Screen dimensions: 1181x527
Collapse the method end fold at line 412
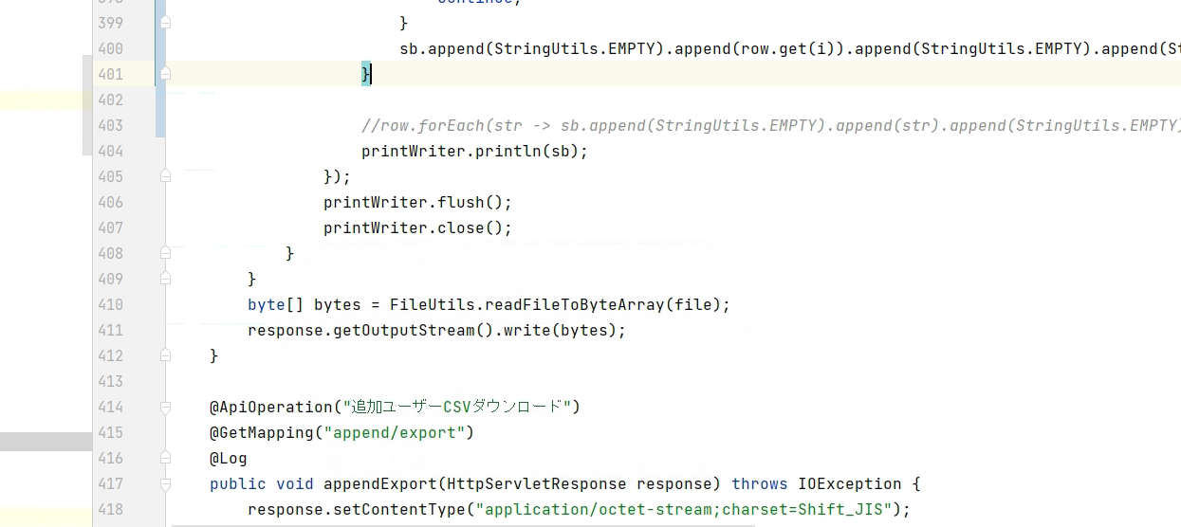coord(165,355)
